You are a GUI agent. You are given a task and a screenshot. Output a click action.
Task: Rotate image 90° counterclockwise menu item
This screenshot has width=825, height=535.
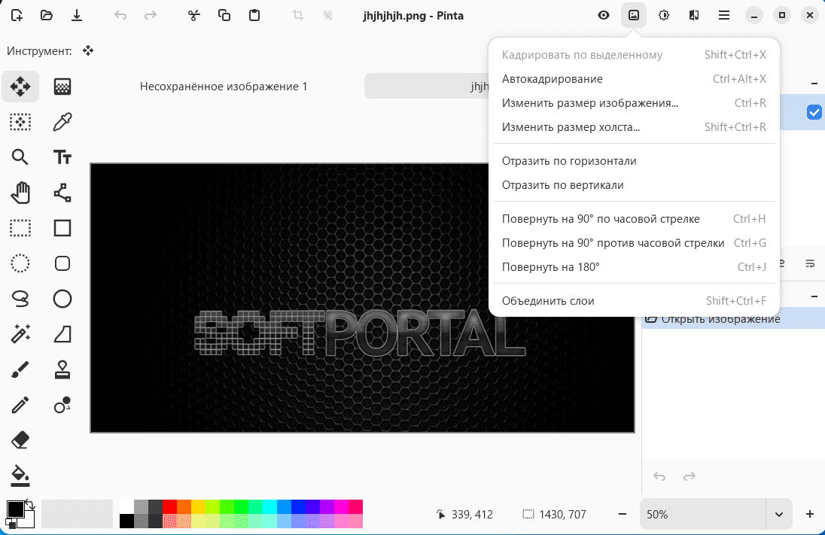(634, 243)
